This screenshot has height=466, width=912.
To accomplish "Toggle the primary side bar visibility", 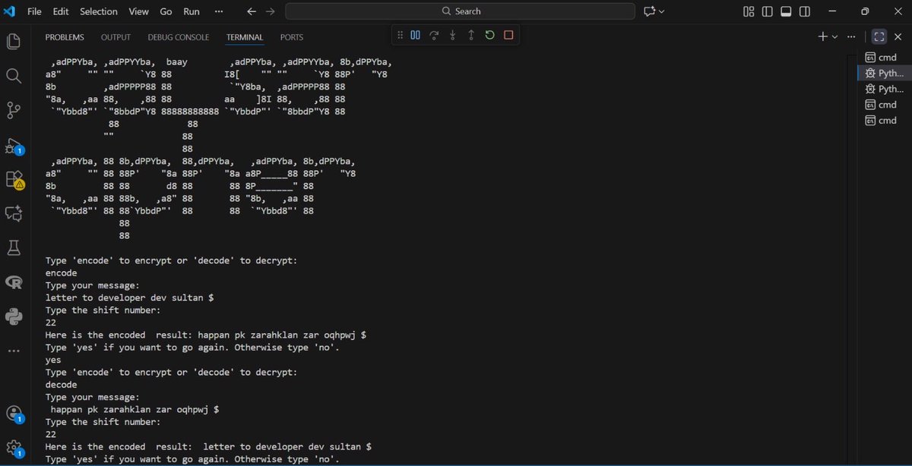I will pos(768,11).
